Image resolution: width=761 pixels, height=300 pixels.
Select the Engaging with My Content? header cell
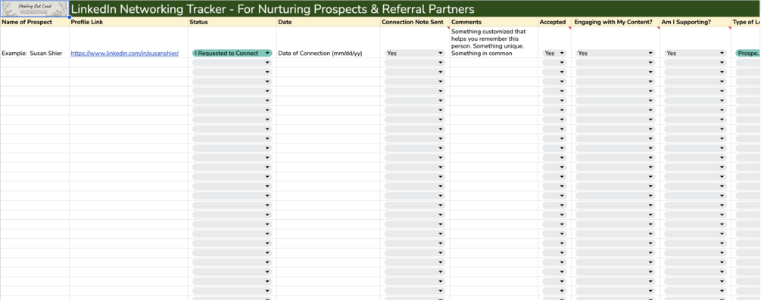click(616, 22)
